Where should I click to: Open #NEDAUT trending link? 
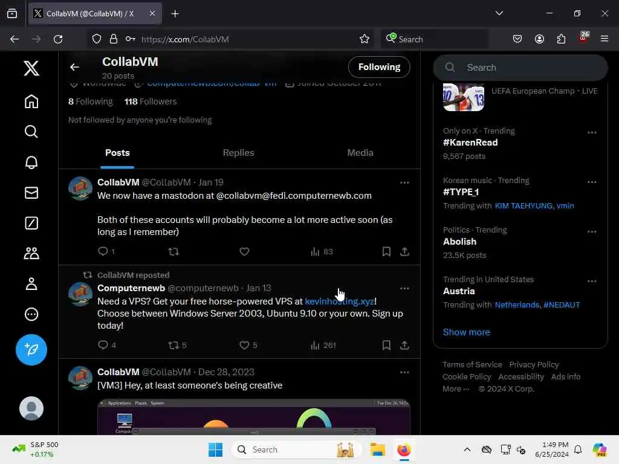coord(562,305)
